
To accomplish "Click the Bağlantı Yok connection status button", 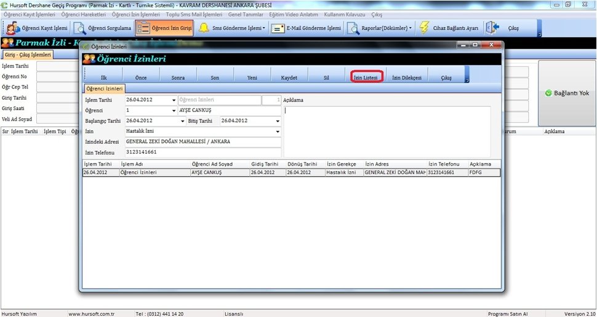I will (567, 94).
